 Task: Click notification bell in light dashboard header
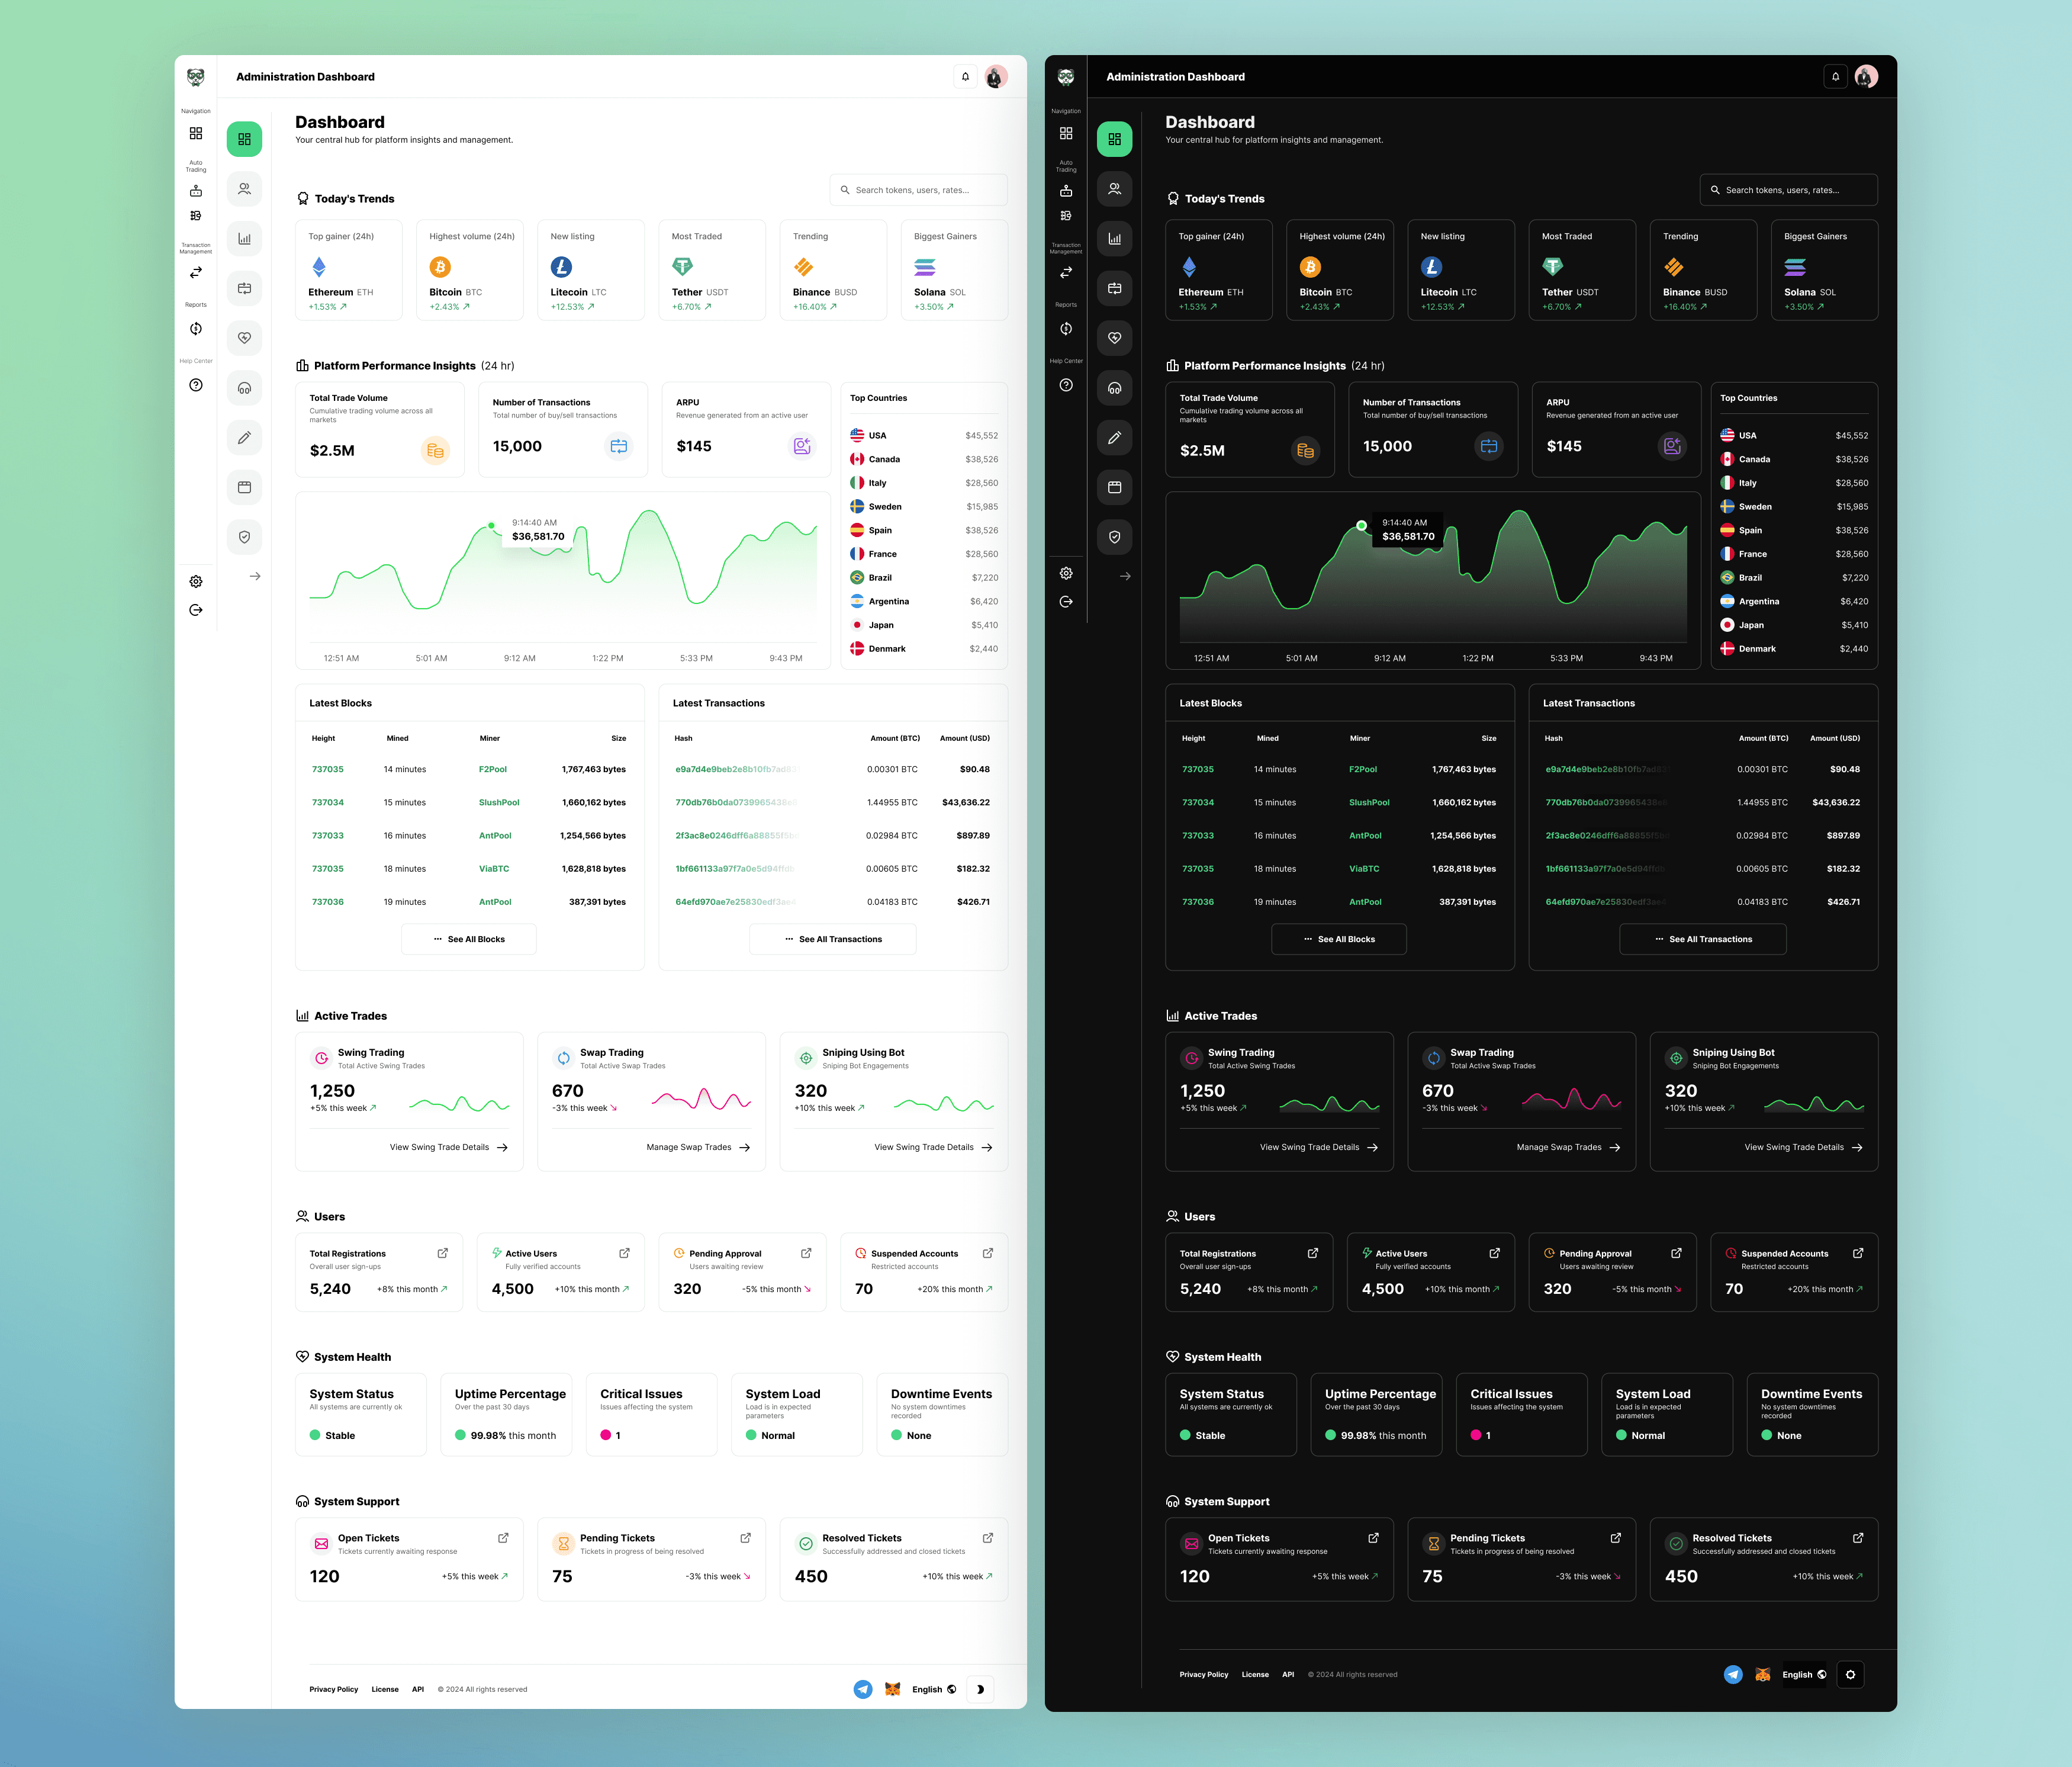(965, 76)
